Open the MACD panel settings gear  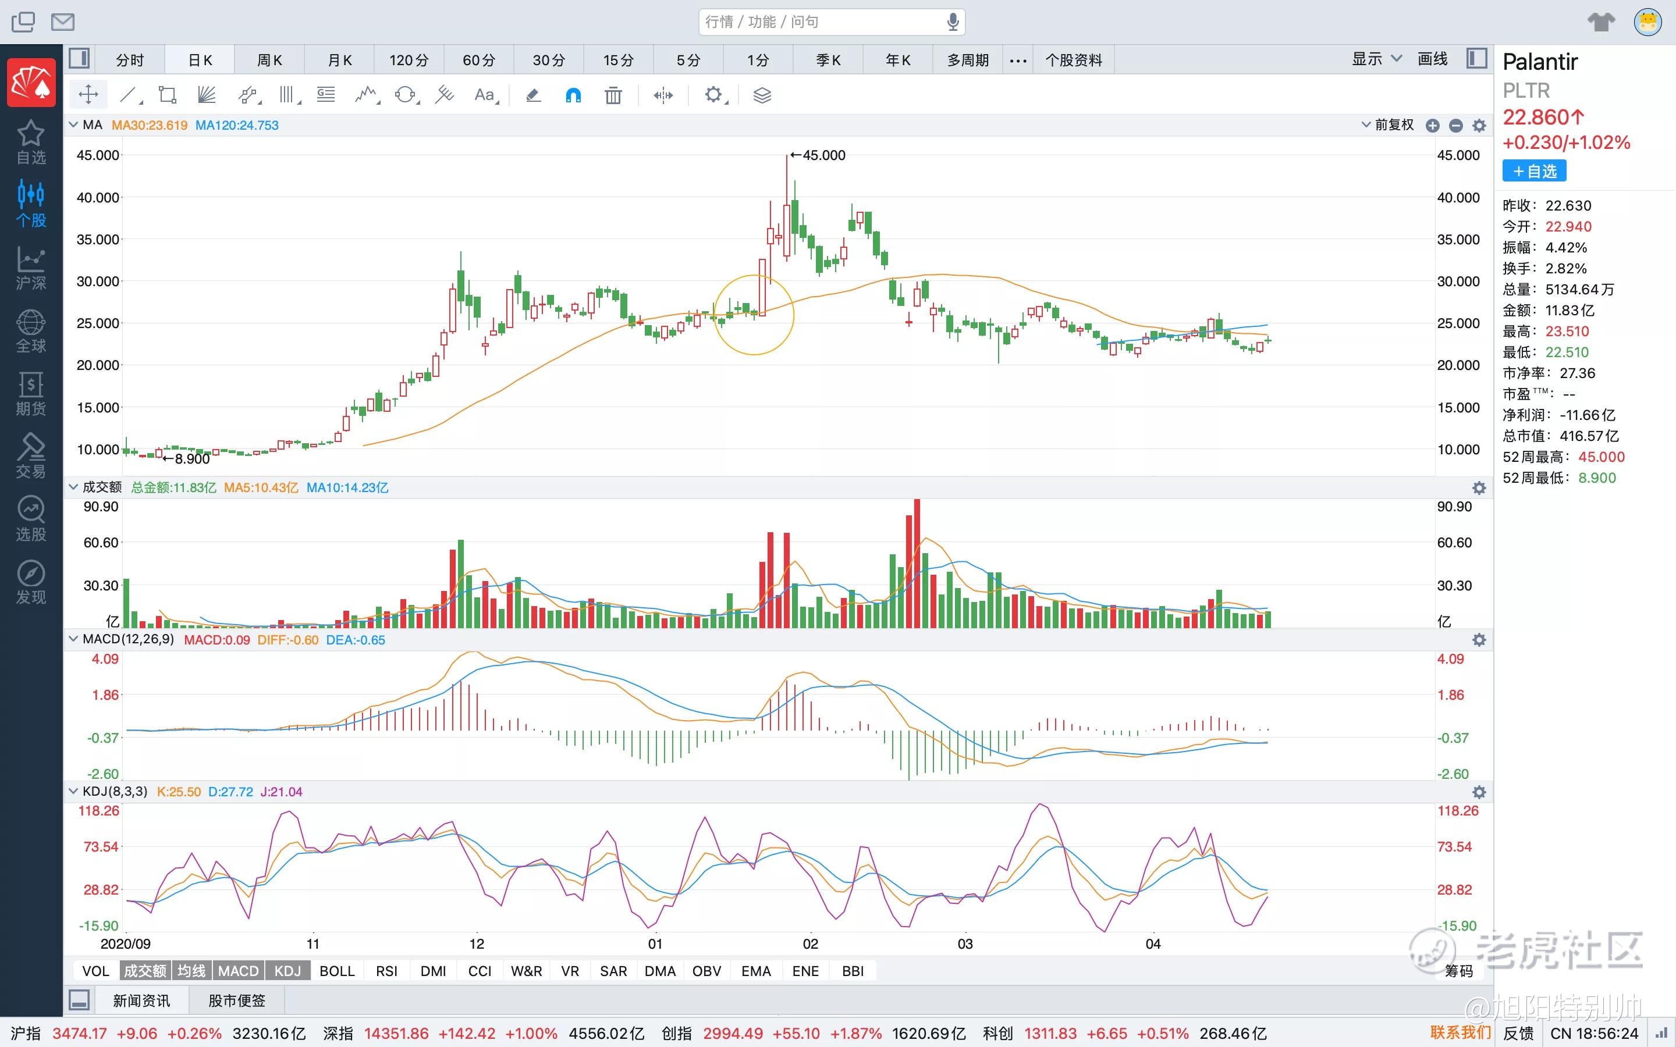point(1479,640)
